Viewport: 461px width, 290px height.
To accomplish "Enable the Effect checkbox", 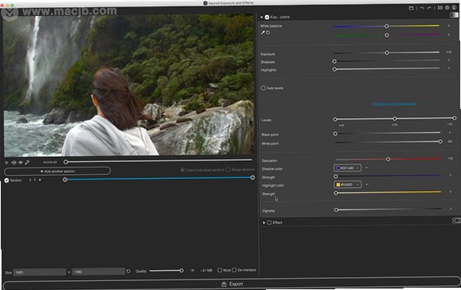I will (269, 223).
